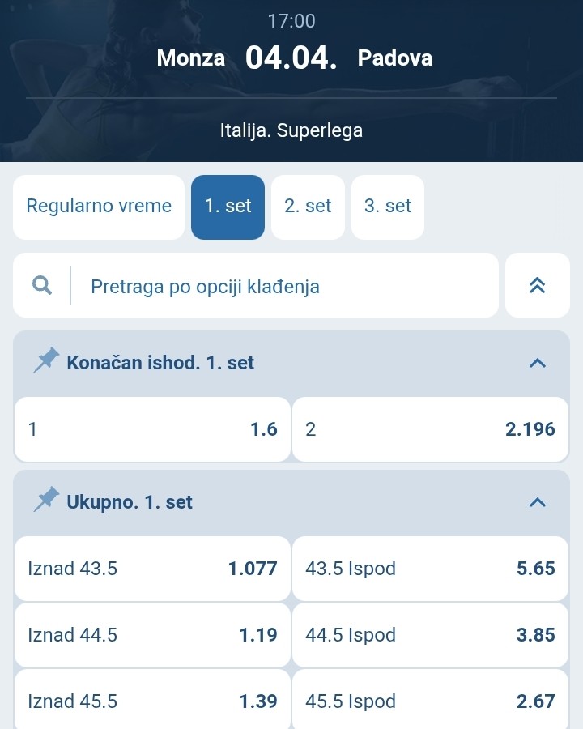This screenshot has width=583, height=729.
Task: Bet on outcome 2 at odds 2.196
Action: pyautogui.click(x=430, y=429)
